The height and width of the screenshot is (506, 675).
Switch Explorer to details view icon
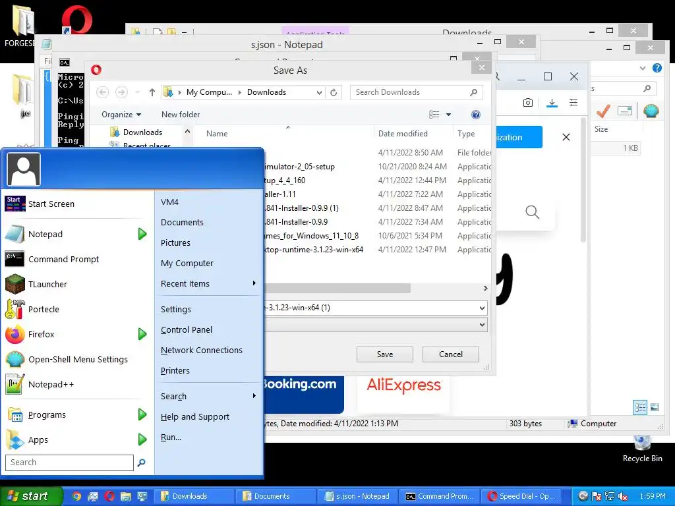click(640, 407)
